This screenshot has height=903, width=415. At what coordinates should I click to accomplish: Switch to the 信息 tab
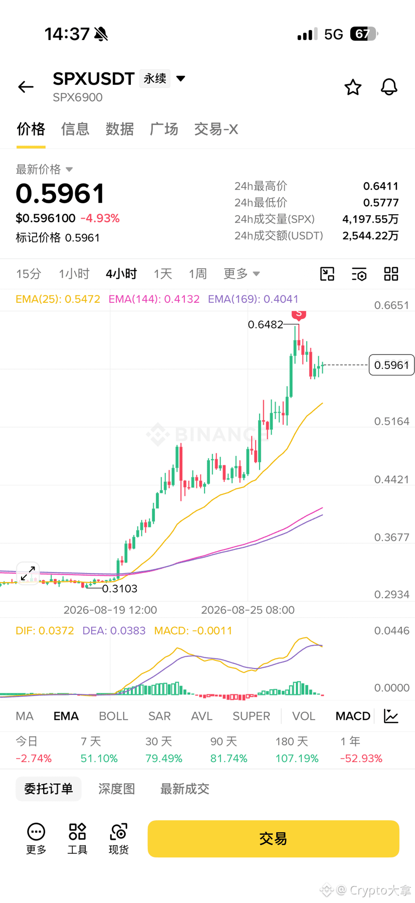(x=75, y=129)
